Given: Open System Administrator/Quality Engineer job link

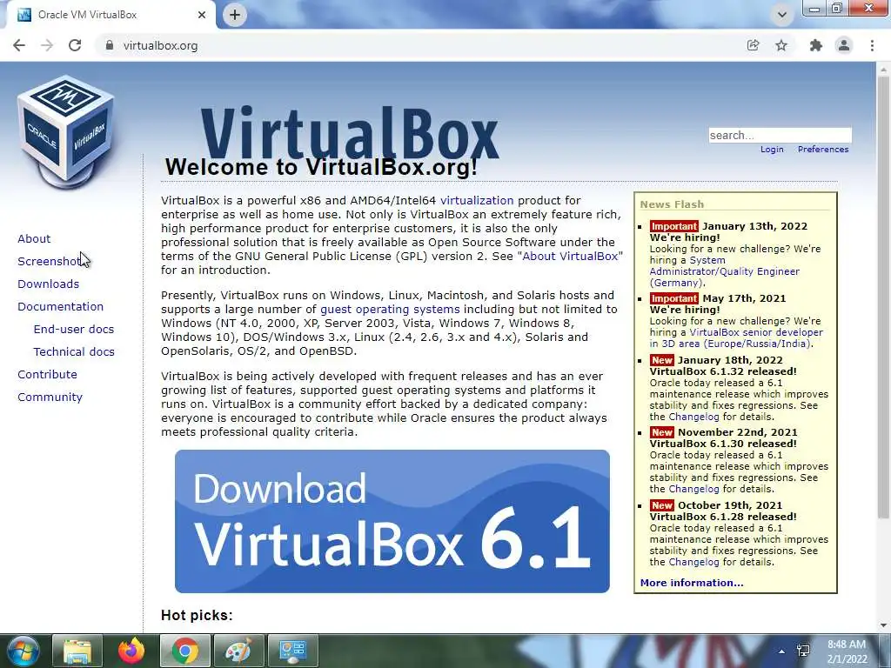Looking at the screenshot, I should click(725, 271).
